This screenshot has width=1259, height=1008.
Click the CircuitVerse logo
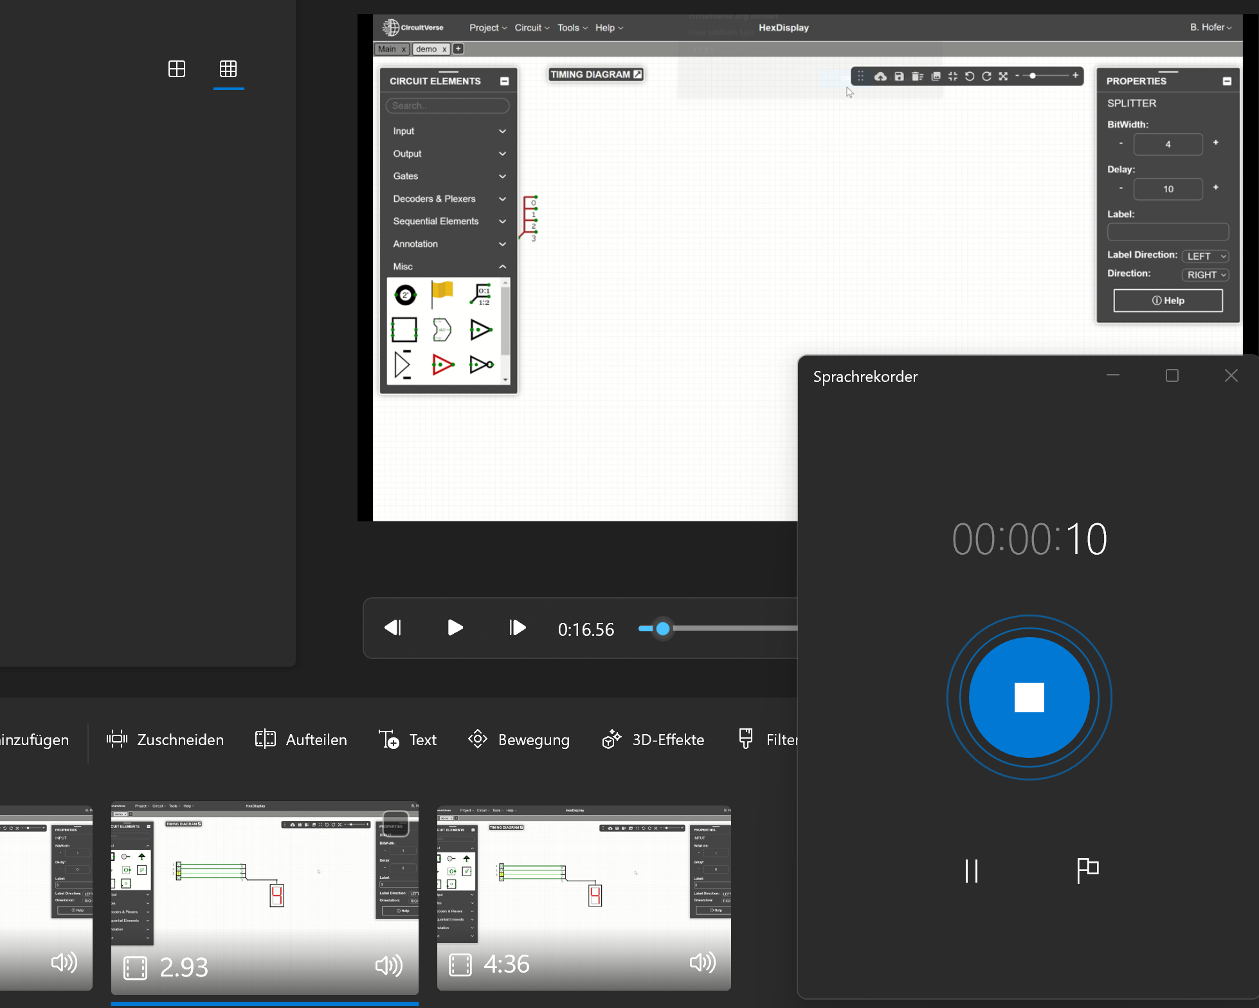[x=413, y=27]
